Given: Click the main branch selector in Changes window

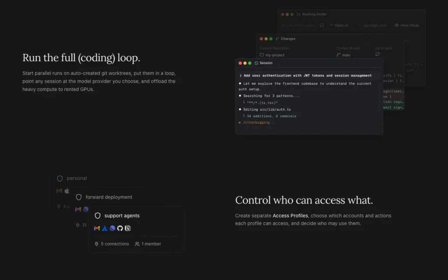Looking at the screenshot, I should point(343,55).
